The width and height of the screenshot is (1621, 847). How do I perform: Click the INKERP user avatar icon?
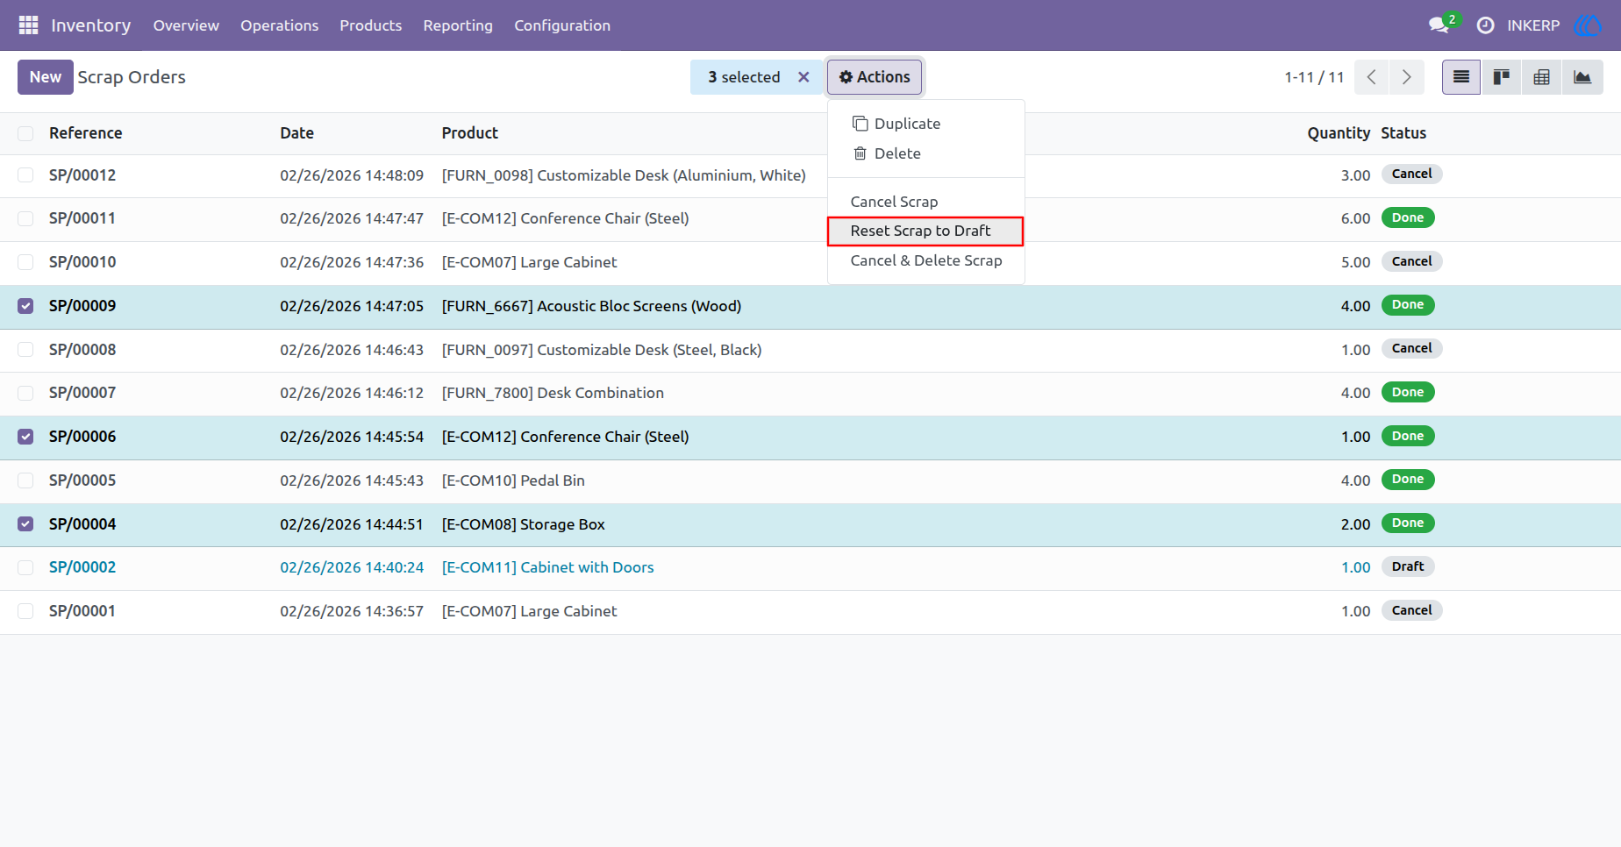tap(1588, 25)
